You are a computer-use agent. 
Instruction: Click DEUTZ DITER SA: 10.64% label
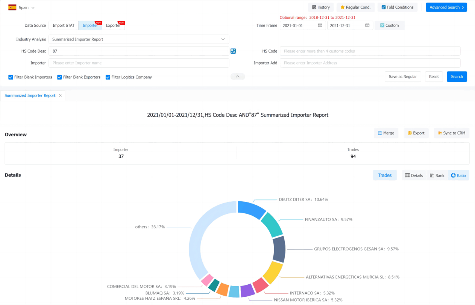click(x=304, y=199)
